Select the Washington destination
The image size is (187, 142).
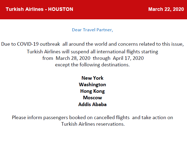tap(93, 85)
